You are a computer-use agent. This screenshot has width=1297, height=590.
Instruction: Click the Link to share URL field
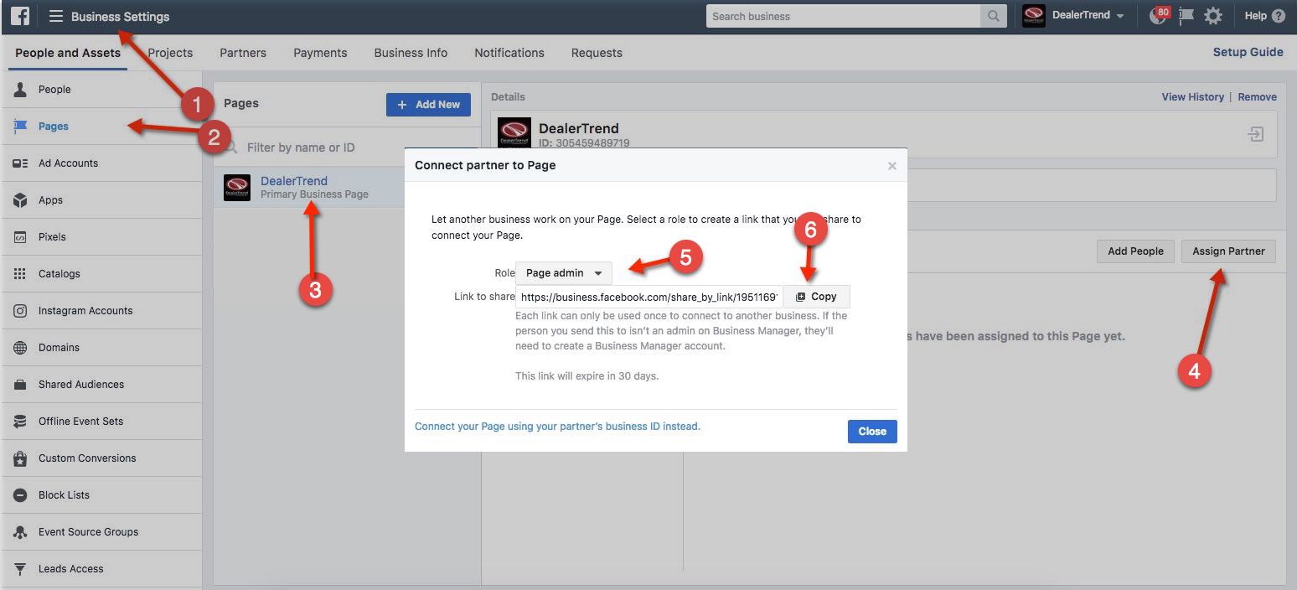point(649,297)
